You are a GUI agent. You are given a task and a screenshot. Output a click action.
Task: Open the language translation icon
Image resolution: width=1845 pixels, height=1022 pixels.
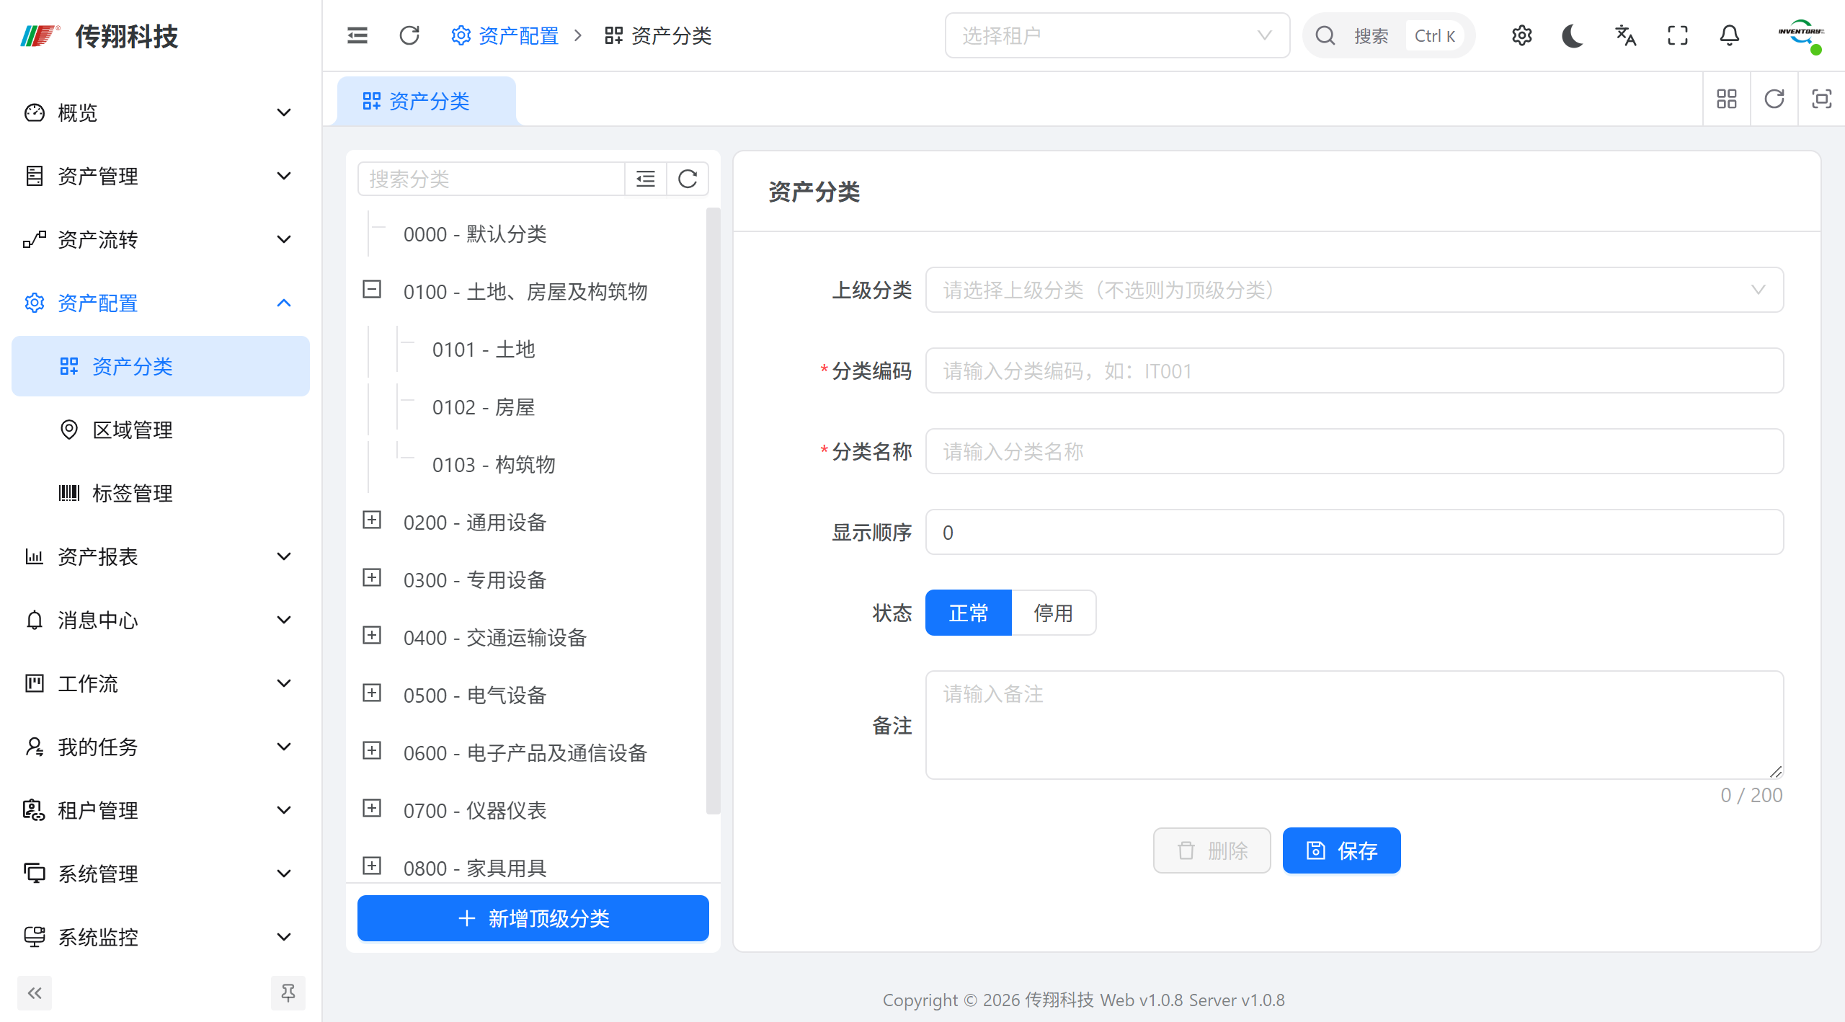(1625, 35)
